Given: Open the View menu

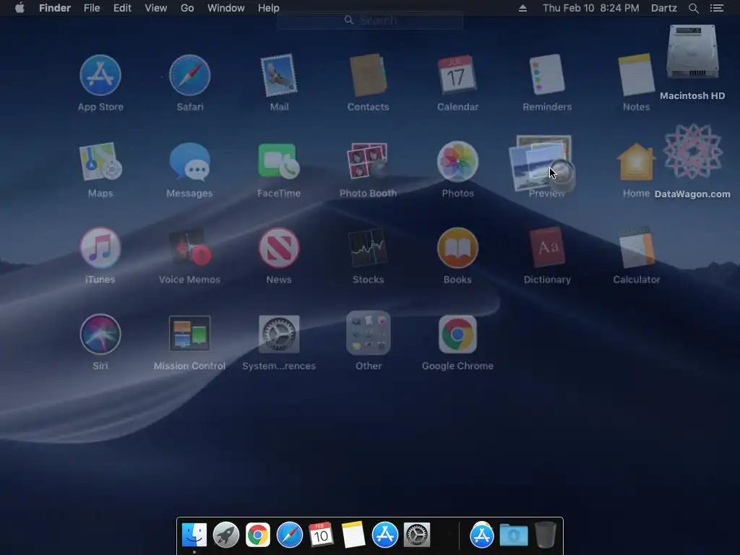Looking at the screenshot, I should (x=156, y=8).
